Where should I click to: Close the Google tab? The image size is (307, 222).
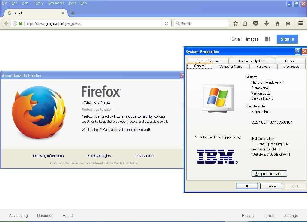click(63, 13)
